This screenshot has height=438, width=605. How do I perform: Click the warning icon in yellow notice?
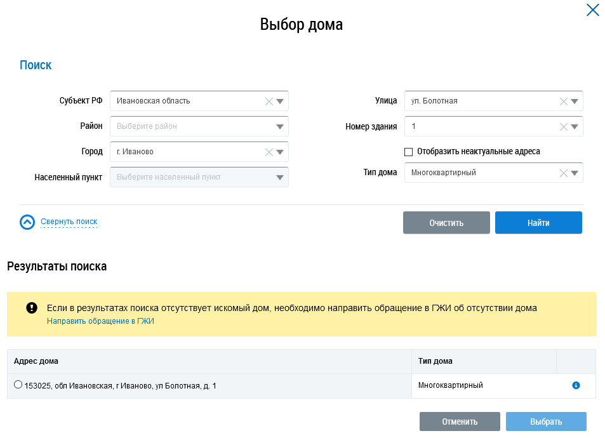[32, 308]
